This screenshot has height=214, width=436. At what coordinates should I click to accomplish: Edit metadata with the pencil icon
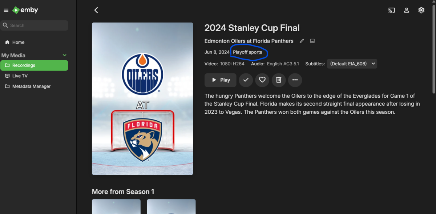[302, 41]
